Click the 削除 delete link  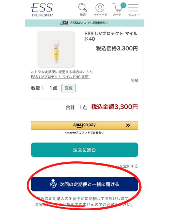[x=134, y=80]
